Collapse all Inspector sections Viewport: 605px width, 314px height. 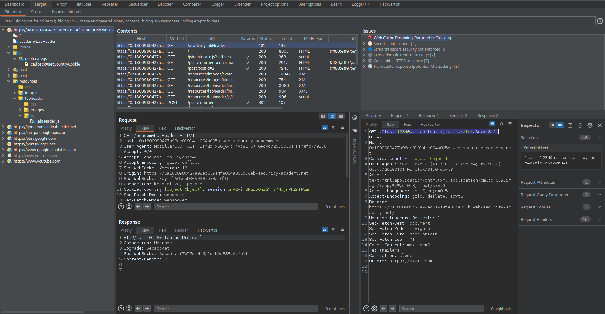coord(580,125)
